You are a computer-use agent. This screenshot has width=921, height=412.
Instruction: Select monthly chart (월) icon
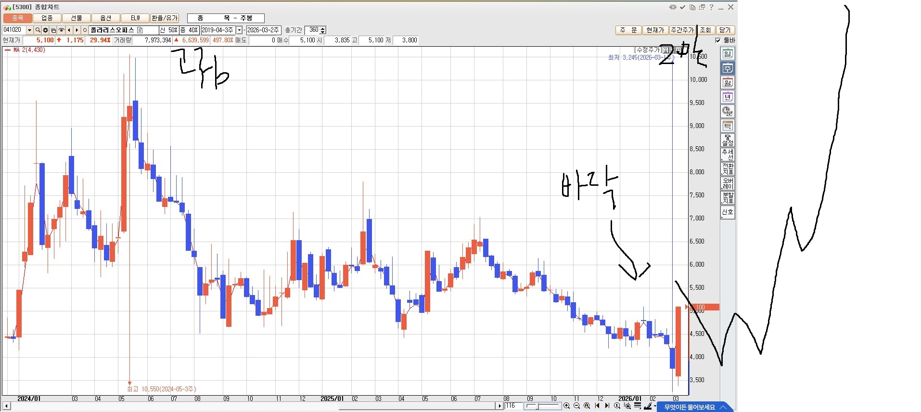pyautogui.click(x=727, y=83)
